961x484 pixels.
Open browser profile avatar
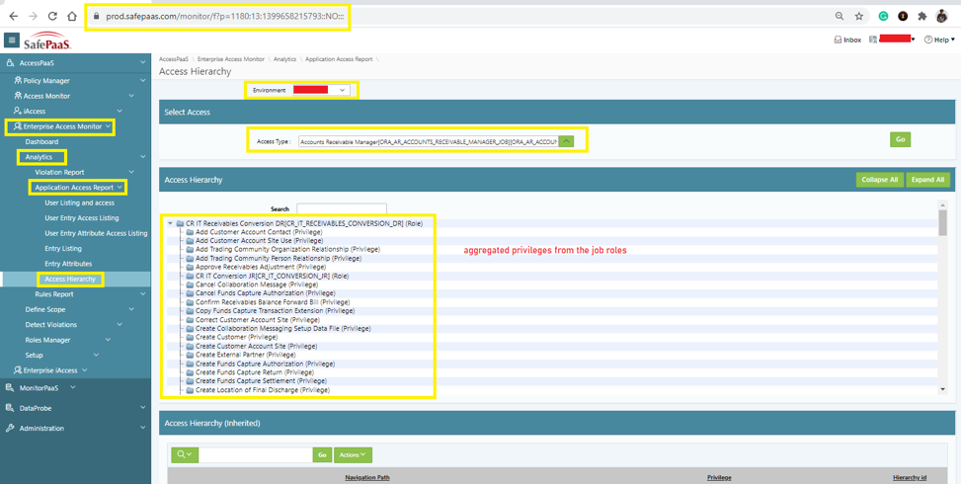coord(942,17)
